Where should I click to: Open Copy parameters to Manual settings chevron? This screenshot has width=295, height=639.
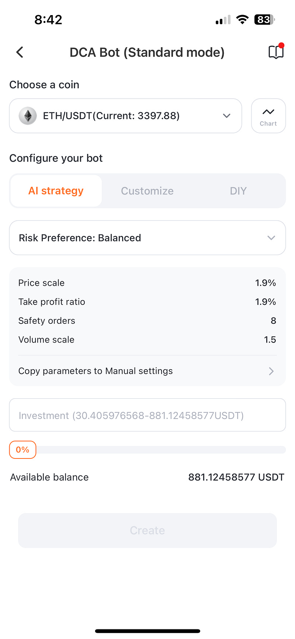271,371
